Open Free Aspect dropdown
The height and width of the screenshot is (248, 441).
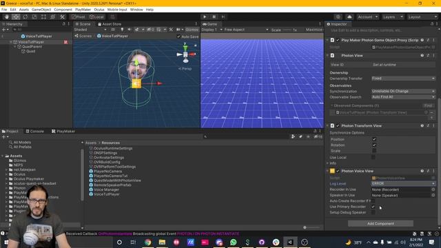[247, 30]
